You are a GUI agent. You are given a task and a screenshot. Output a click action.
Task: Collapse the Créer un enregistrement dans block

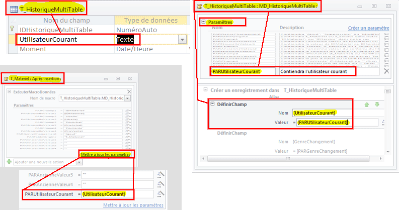tap(204, 90)
